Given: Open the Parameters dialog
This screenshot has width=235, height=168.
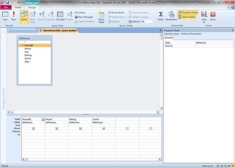Looking at the screenshot, I should point(171,16).
